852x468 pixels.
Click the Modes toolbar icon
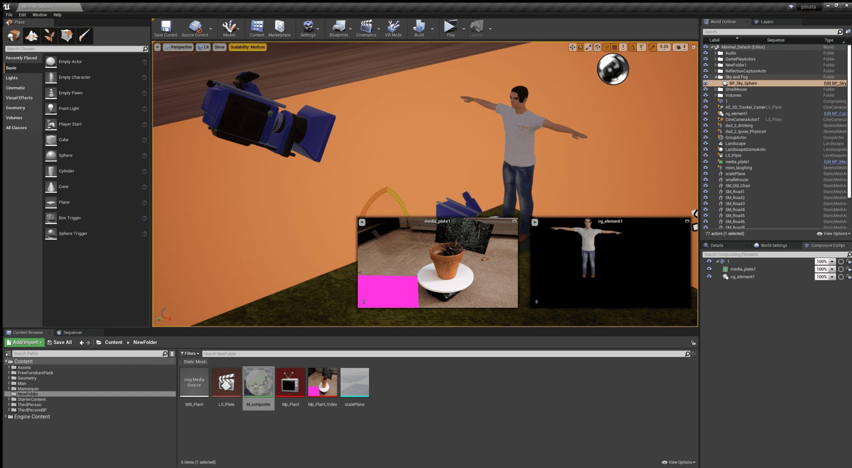pyautogui.click(x=229, y=29)
